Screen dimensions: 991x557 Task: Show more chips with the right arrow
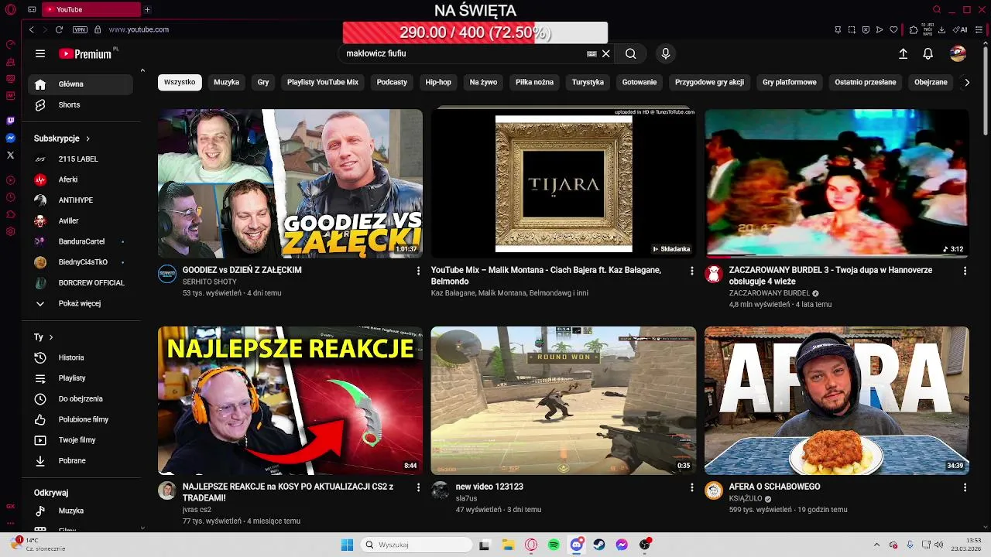(x=966, y=82)
